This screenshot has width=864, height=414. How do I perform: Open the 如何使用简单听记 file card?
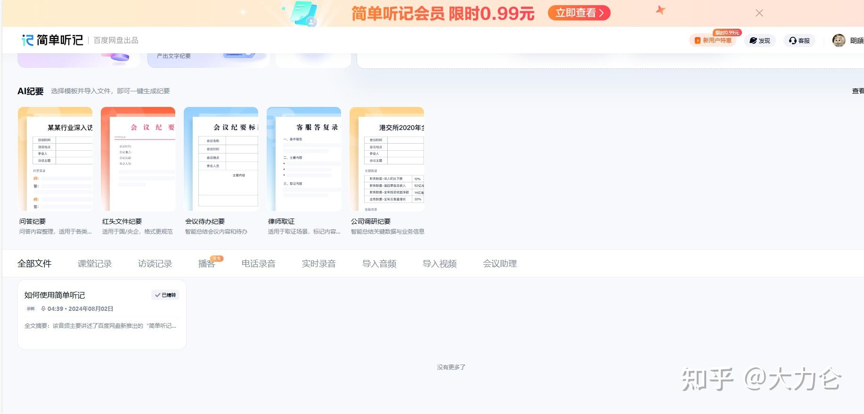coord(102,315)
